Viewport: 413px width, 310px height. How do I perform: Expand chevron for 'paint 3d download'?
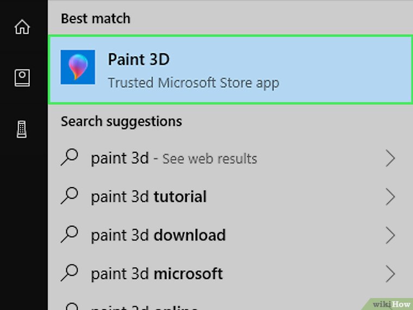coord(390,234)
